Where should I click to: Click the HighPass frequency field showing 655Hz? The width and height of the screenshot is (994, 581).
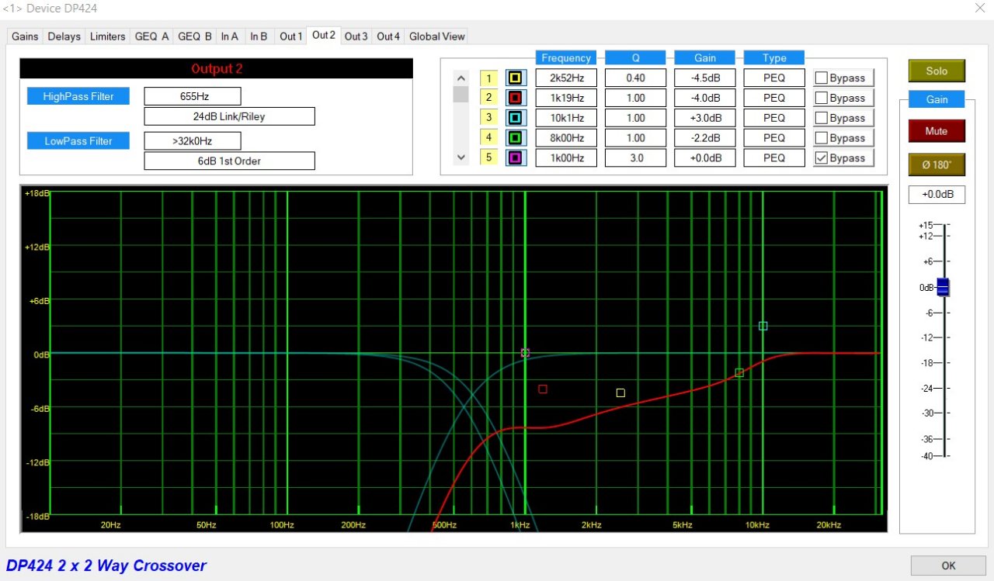pos(193,97)
